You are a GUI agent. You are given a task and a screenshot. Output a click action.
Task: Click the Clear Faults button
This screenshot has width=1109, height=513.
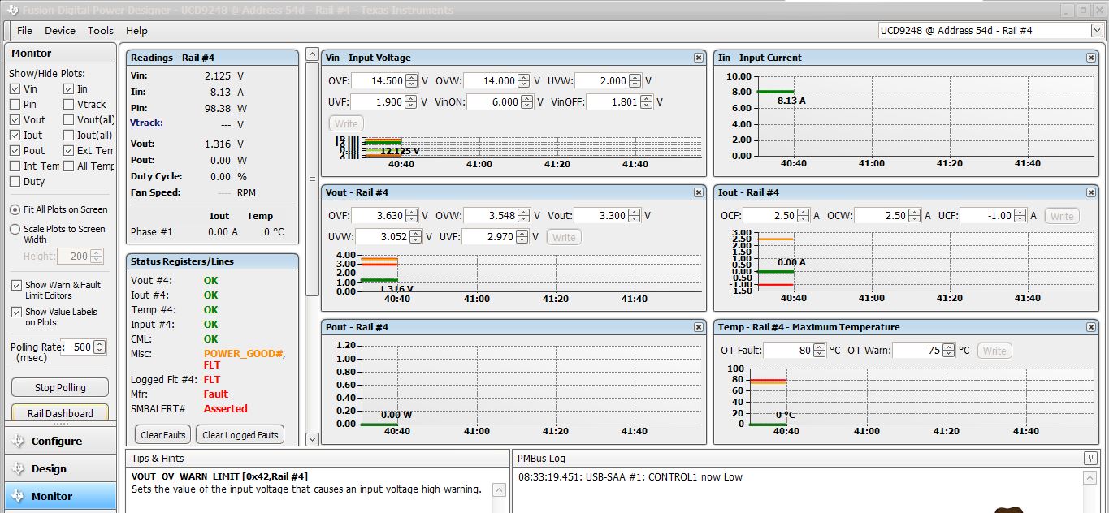163,435
